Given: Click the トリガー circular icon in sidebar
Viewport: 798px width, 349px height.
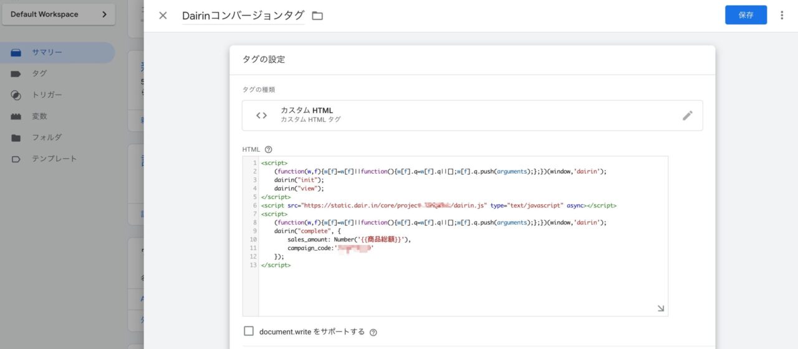Looking at the screenshot, I should coord(16,95).
